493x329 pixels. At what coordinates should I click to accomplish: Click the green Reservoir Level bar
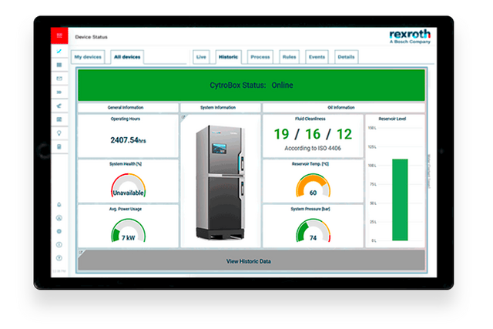pos(400,200)
